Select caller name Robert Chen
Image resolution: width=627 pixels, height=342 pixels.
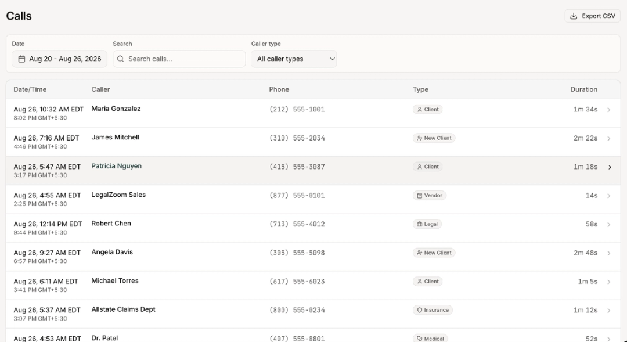point(111,223)
